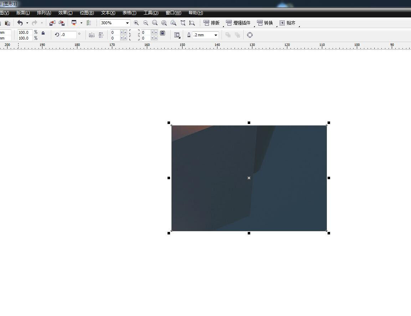Toggle the lock ratio padlock
411x316 pixels.
43,33
